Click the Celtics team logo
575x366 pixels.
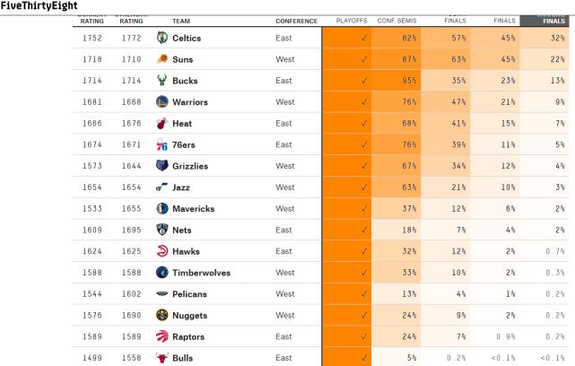tap(162, 38)
